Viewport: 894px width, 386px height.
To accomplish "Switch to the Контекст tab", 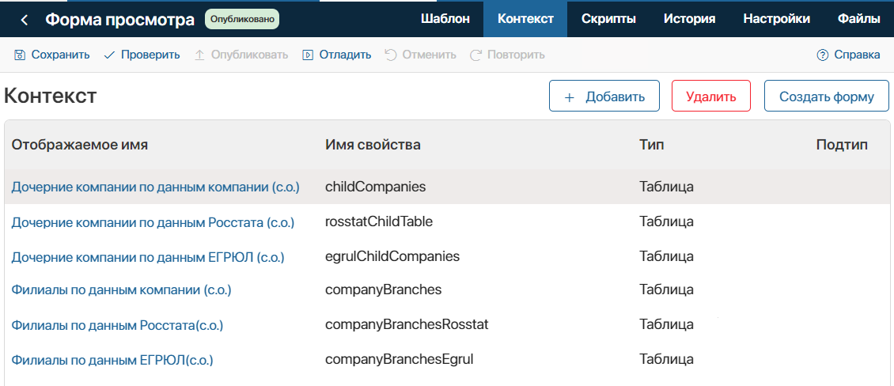I will click(525, 19).
